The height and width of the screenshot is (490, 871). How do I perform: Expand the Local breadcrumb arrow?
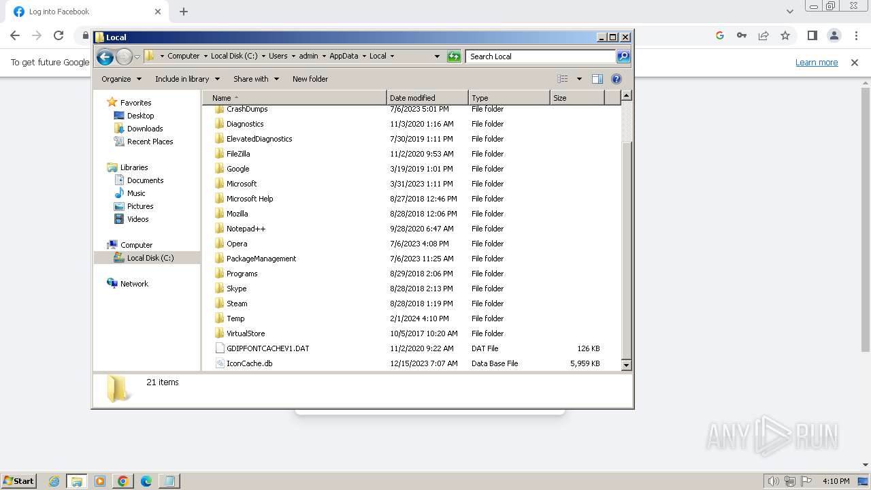tap(392, 56)
